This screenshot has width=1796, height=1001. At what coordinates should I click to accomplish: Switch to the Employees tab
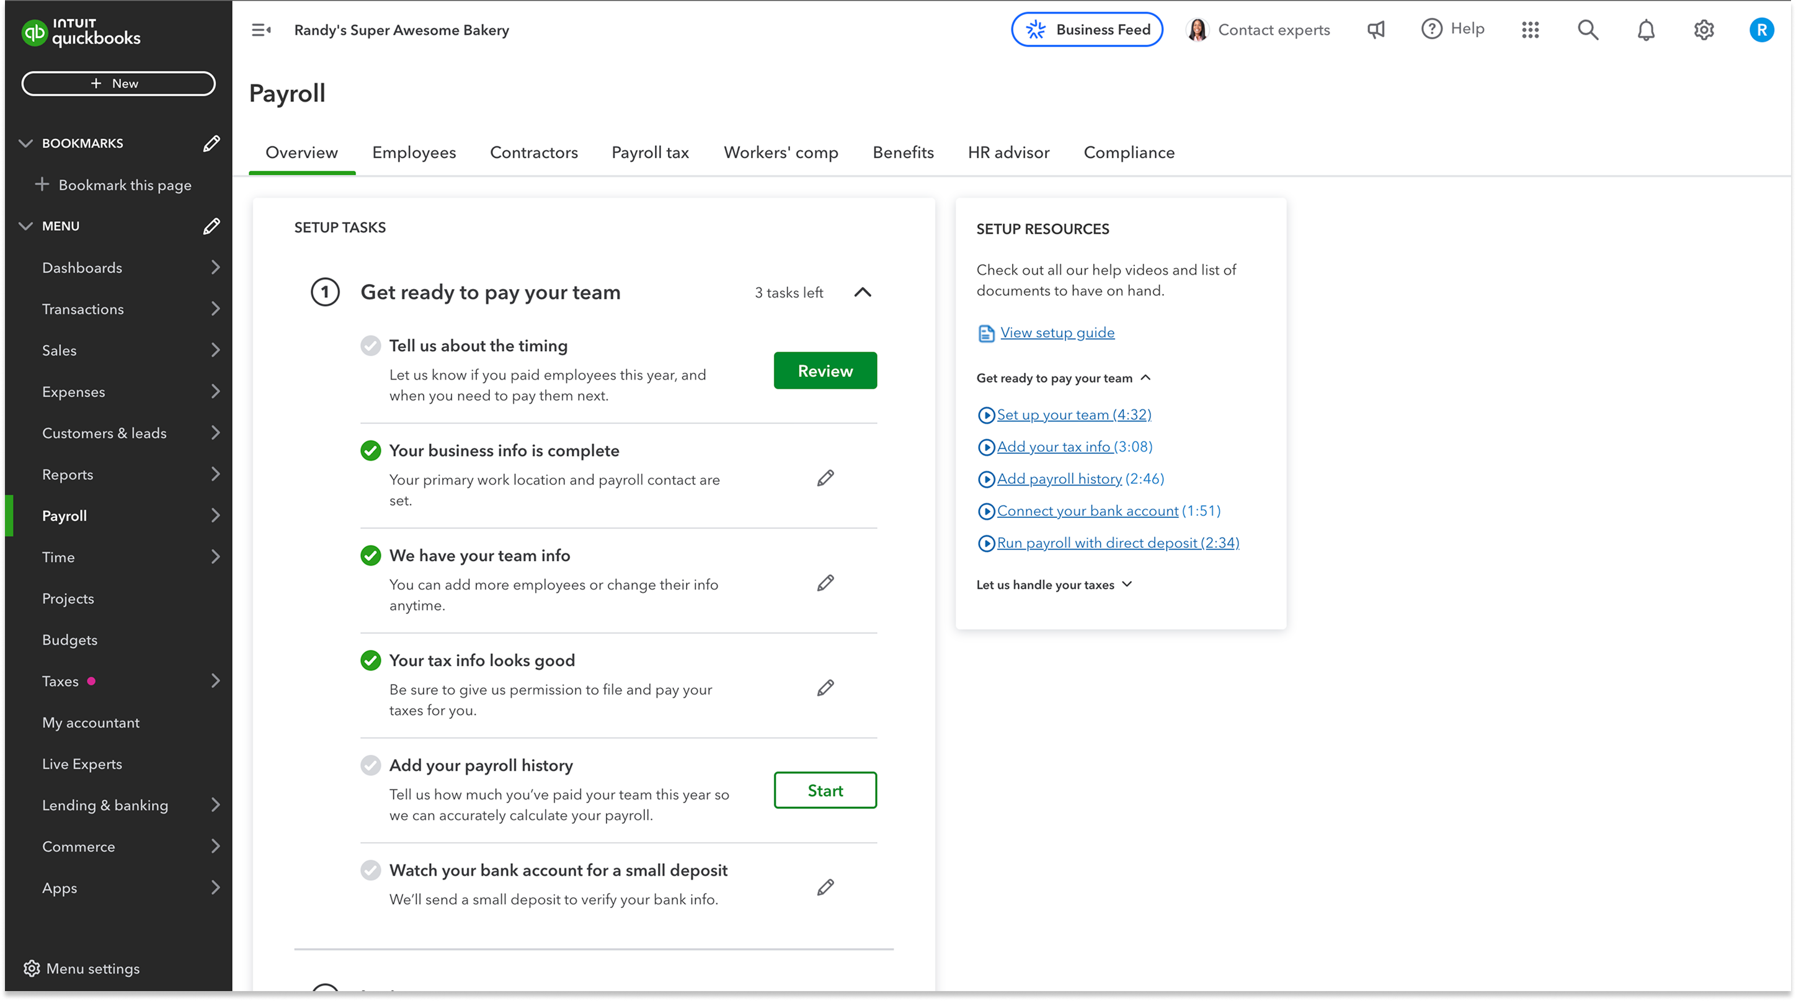[x=414, y=152]
